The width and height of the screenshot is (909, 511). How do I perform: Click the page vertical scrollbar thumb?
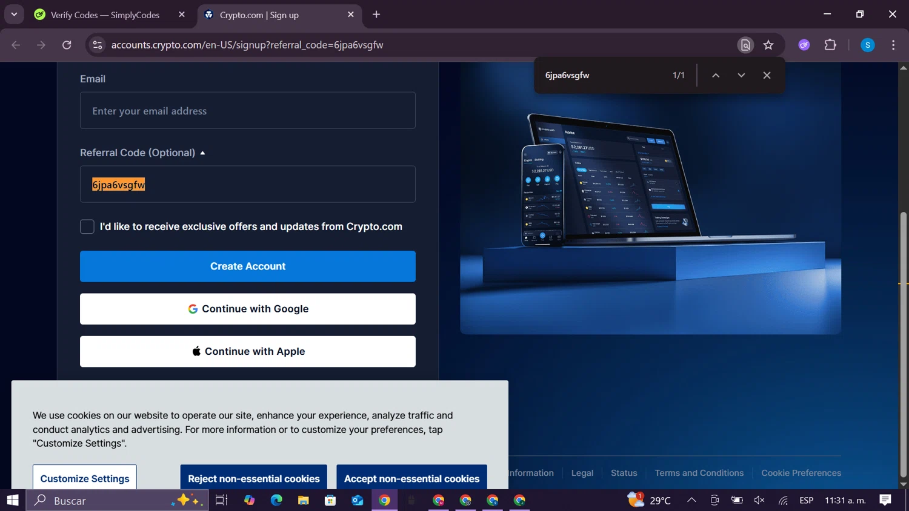coord(904,345)
